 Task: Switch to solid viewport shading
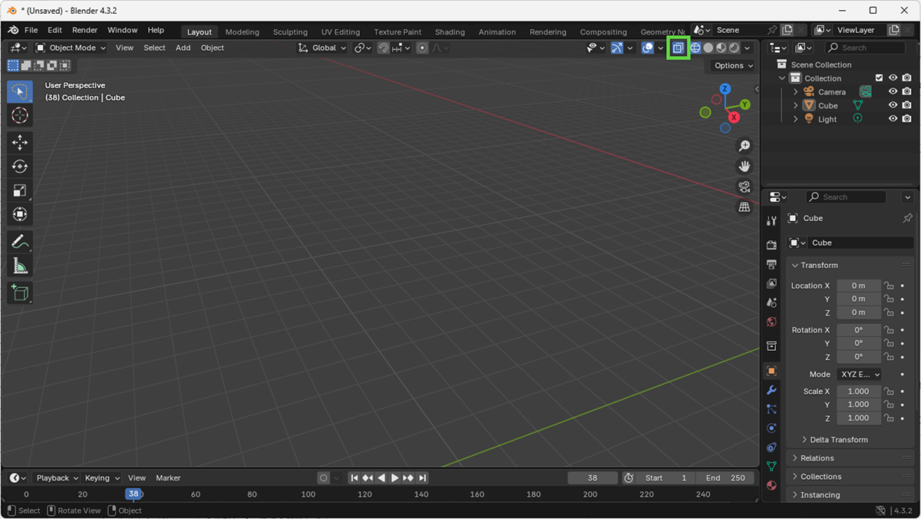pos(708,48)
